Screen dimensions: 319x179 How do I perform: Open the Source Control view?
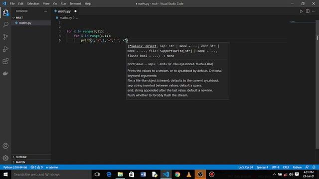pos(5,37)
